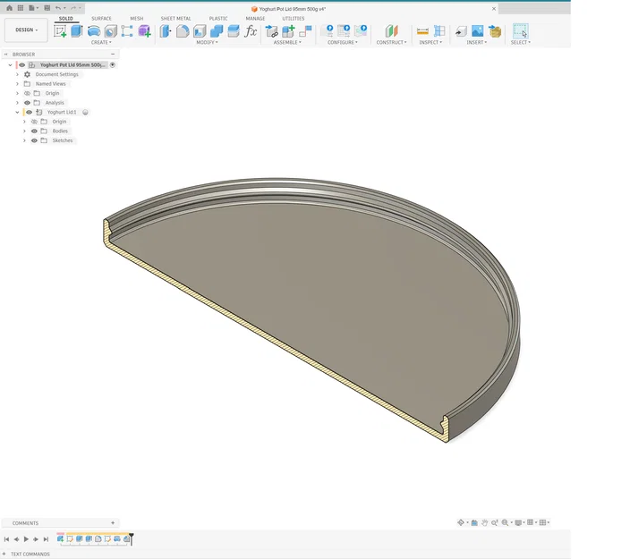The height and width of the screenshot is (559, 630).
Task: Show the top-level Origin folder
Action: pos(28,93)
